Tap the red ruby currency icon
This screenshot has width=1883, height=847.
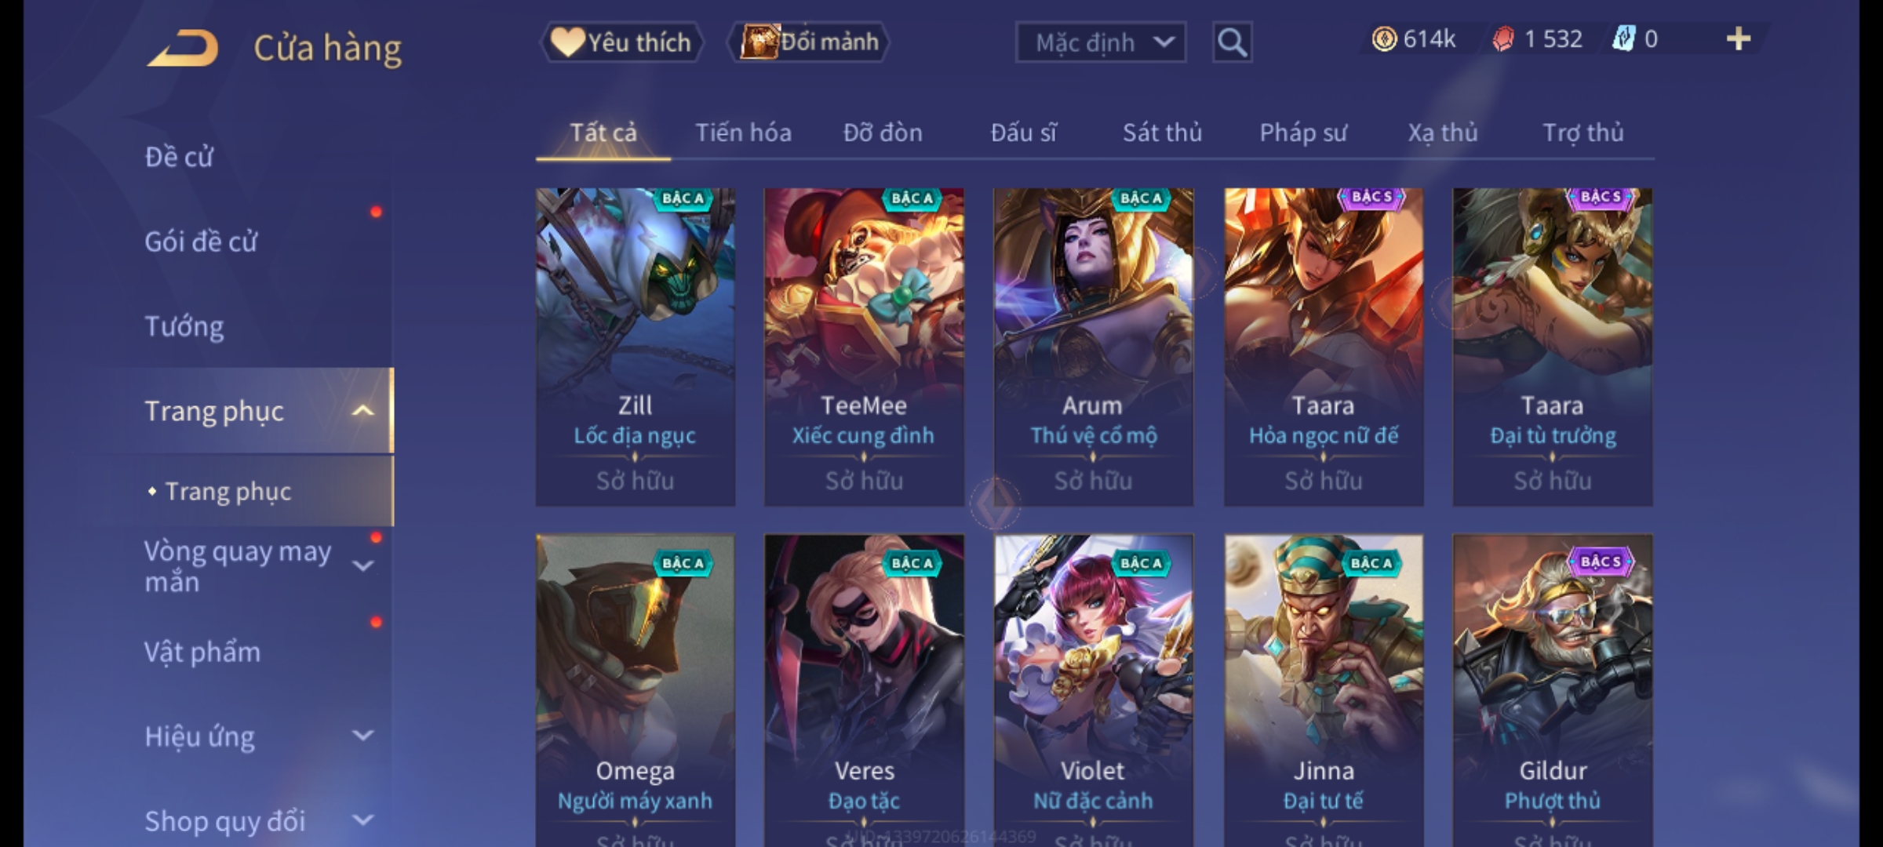1502,39
